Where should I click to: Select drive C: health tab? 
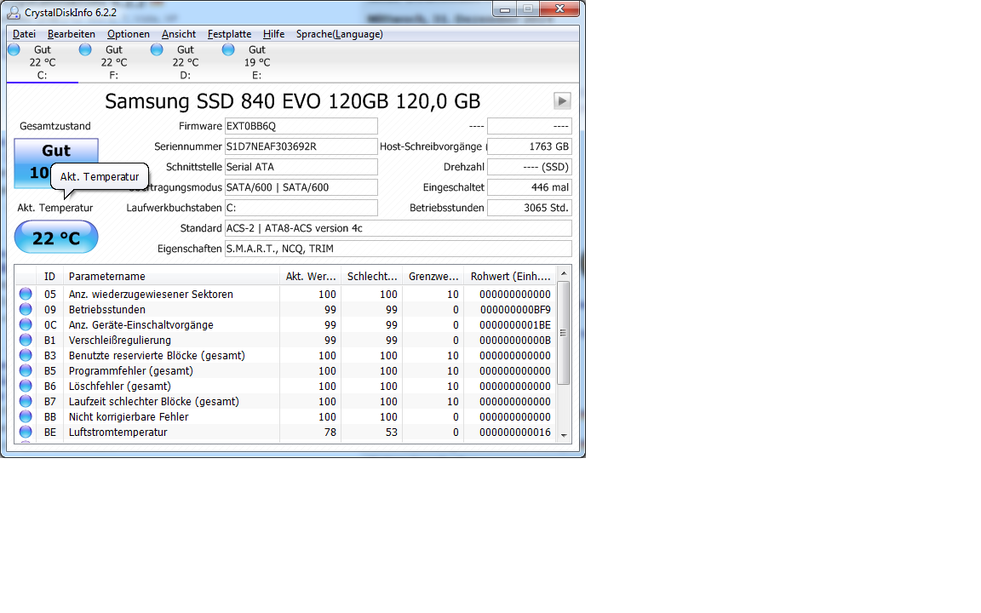tap(42, 62)
